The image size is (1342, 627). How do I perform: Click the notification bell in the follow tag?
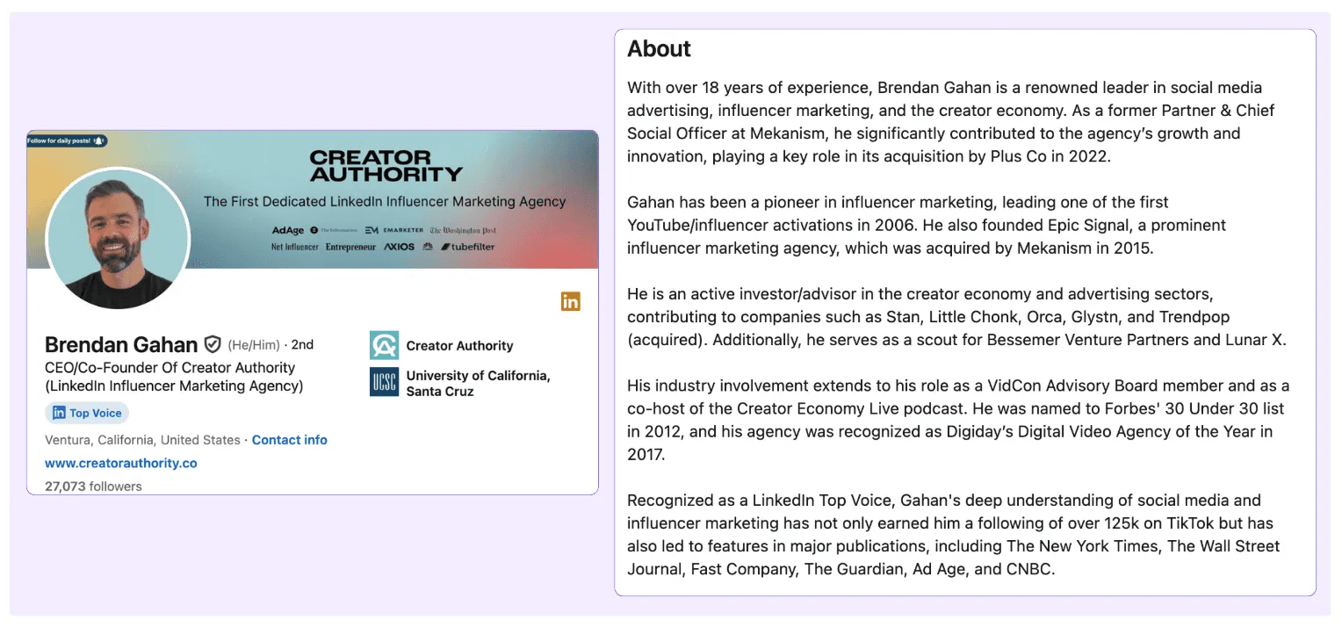(99, 141)
